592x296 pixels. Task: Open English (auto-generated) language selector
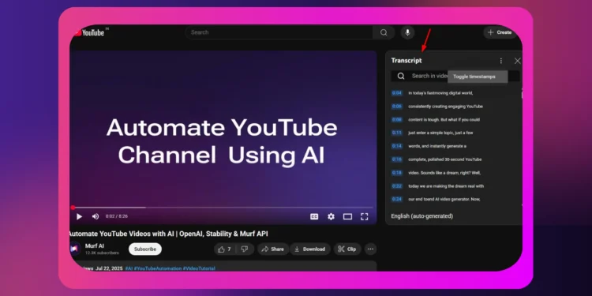[422, 216]
